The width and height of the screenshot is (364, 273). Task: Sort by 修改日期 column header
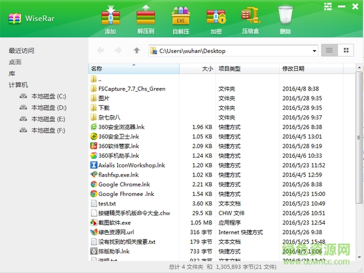[x=294, y=69]
